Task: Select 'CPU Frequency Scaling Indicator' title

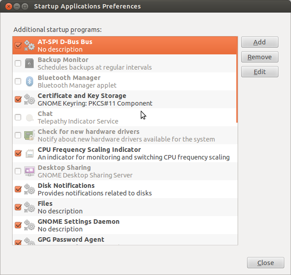Action: (x=89, y=150)
